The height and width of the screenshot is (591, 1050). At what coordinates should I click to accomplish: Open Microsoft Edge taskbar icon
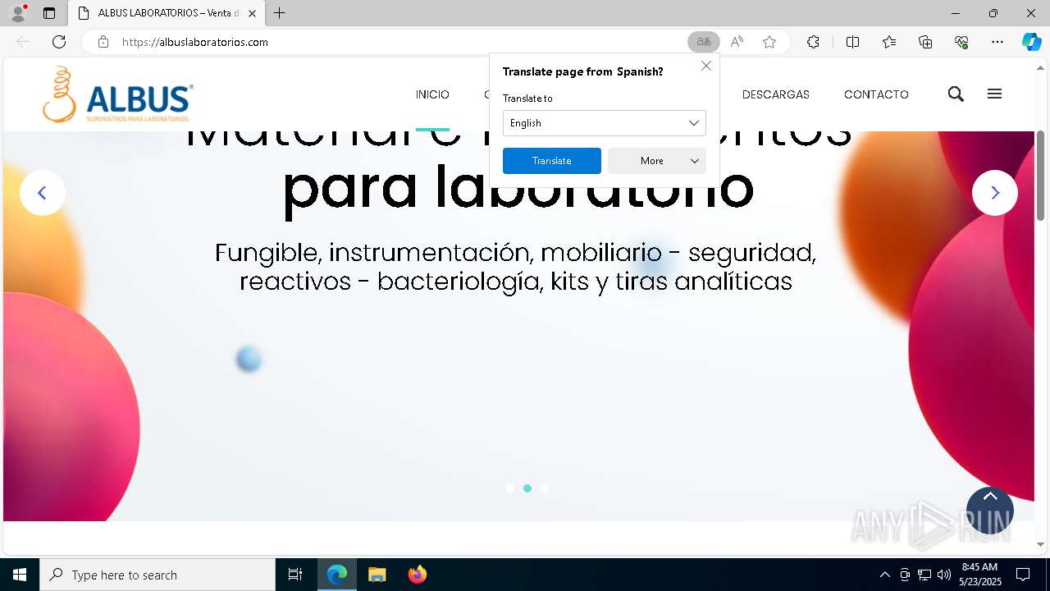pos(337,575)
